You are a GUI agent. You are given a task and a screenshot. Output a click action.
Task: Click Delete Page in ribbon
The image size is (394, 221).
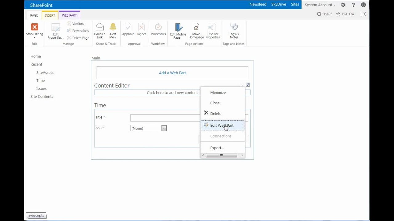[78, 38]
